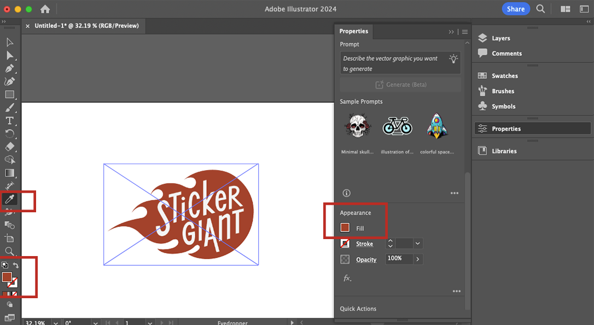Change the screen mode
This screenshot has height=325, width=594.
9,317
